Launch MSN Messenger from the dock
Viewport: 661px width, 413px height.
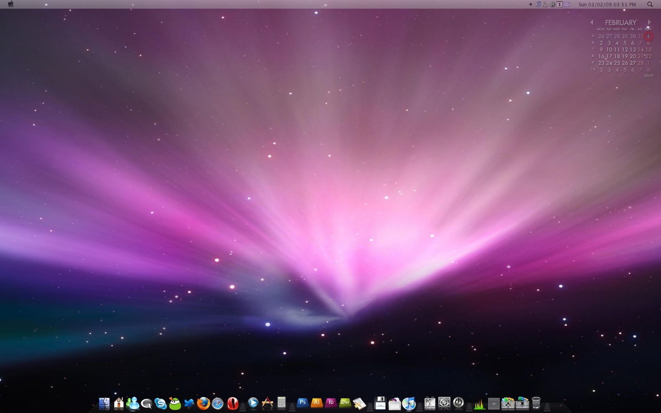pos(133,403)
